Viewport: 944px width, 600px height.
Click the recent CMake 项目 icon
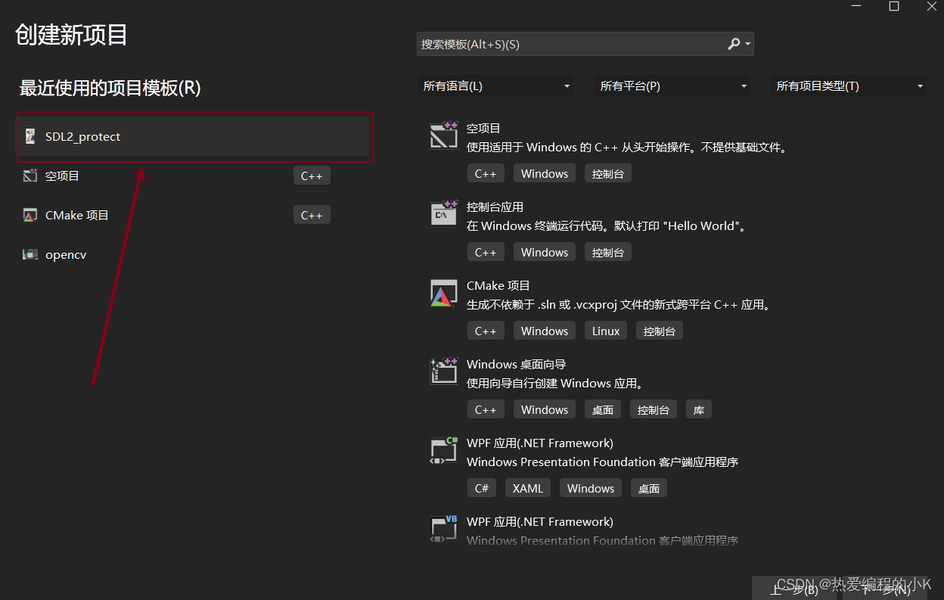pyautogui.click(x=30, y=215)
